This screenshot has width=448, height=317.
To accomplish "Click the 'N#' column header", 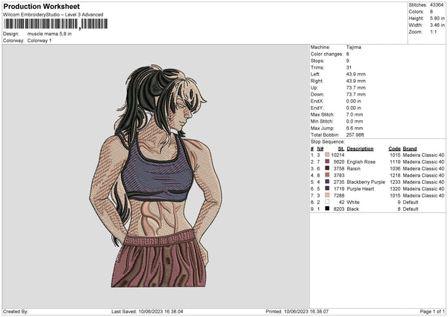I will (x=320, y=149).
